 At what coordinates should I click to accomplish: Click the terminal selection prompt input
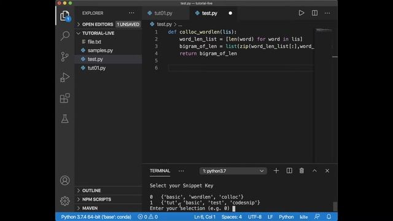pos(234,209)
